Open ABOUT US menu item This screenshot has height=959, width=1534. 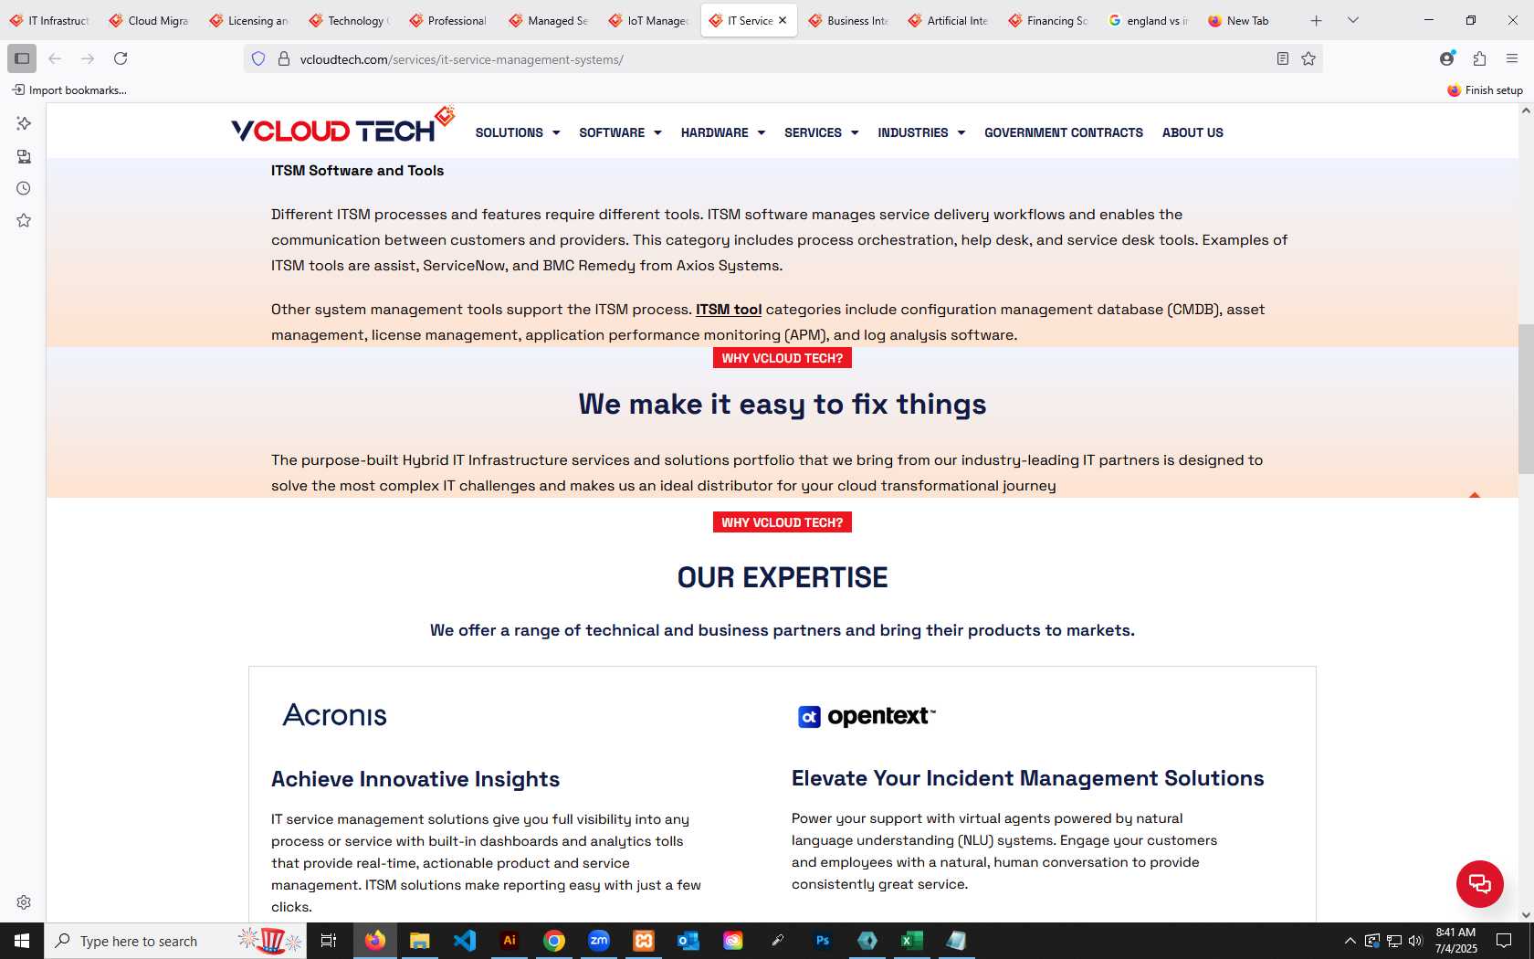click(x=1193, y=132)
